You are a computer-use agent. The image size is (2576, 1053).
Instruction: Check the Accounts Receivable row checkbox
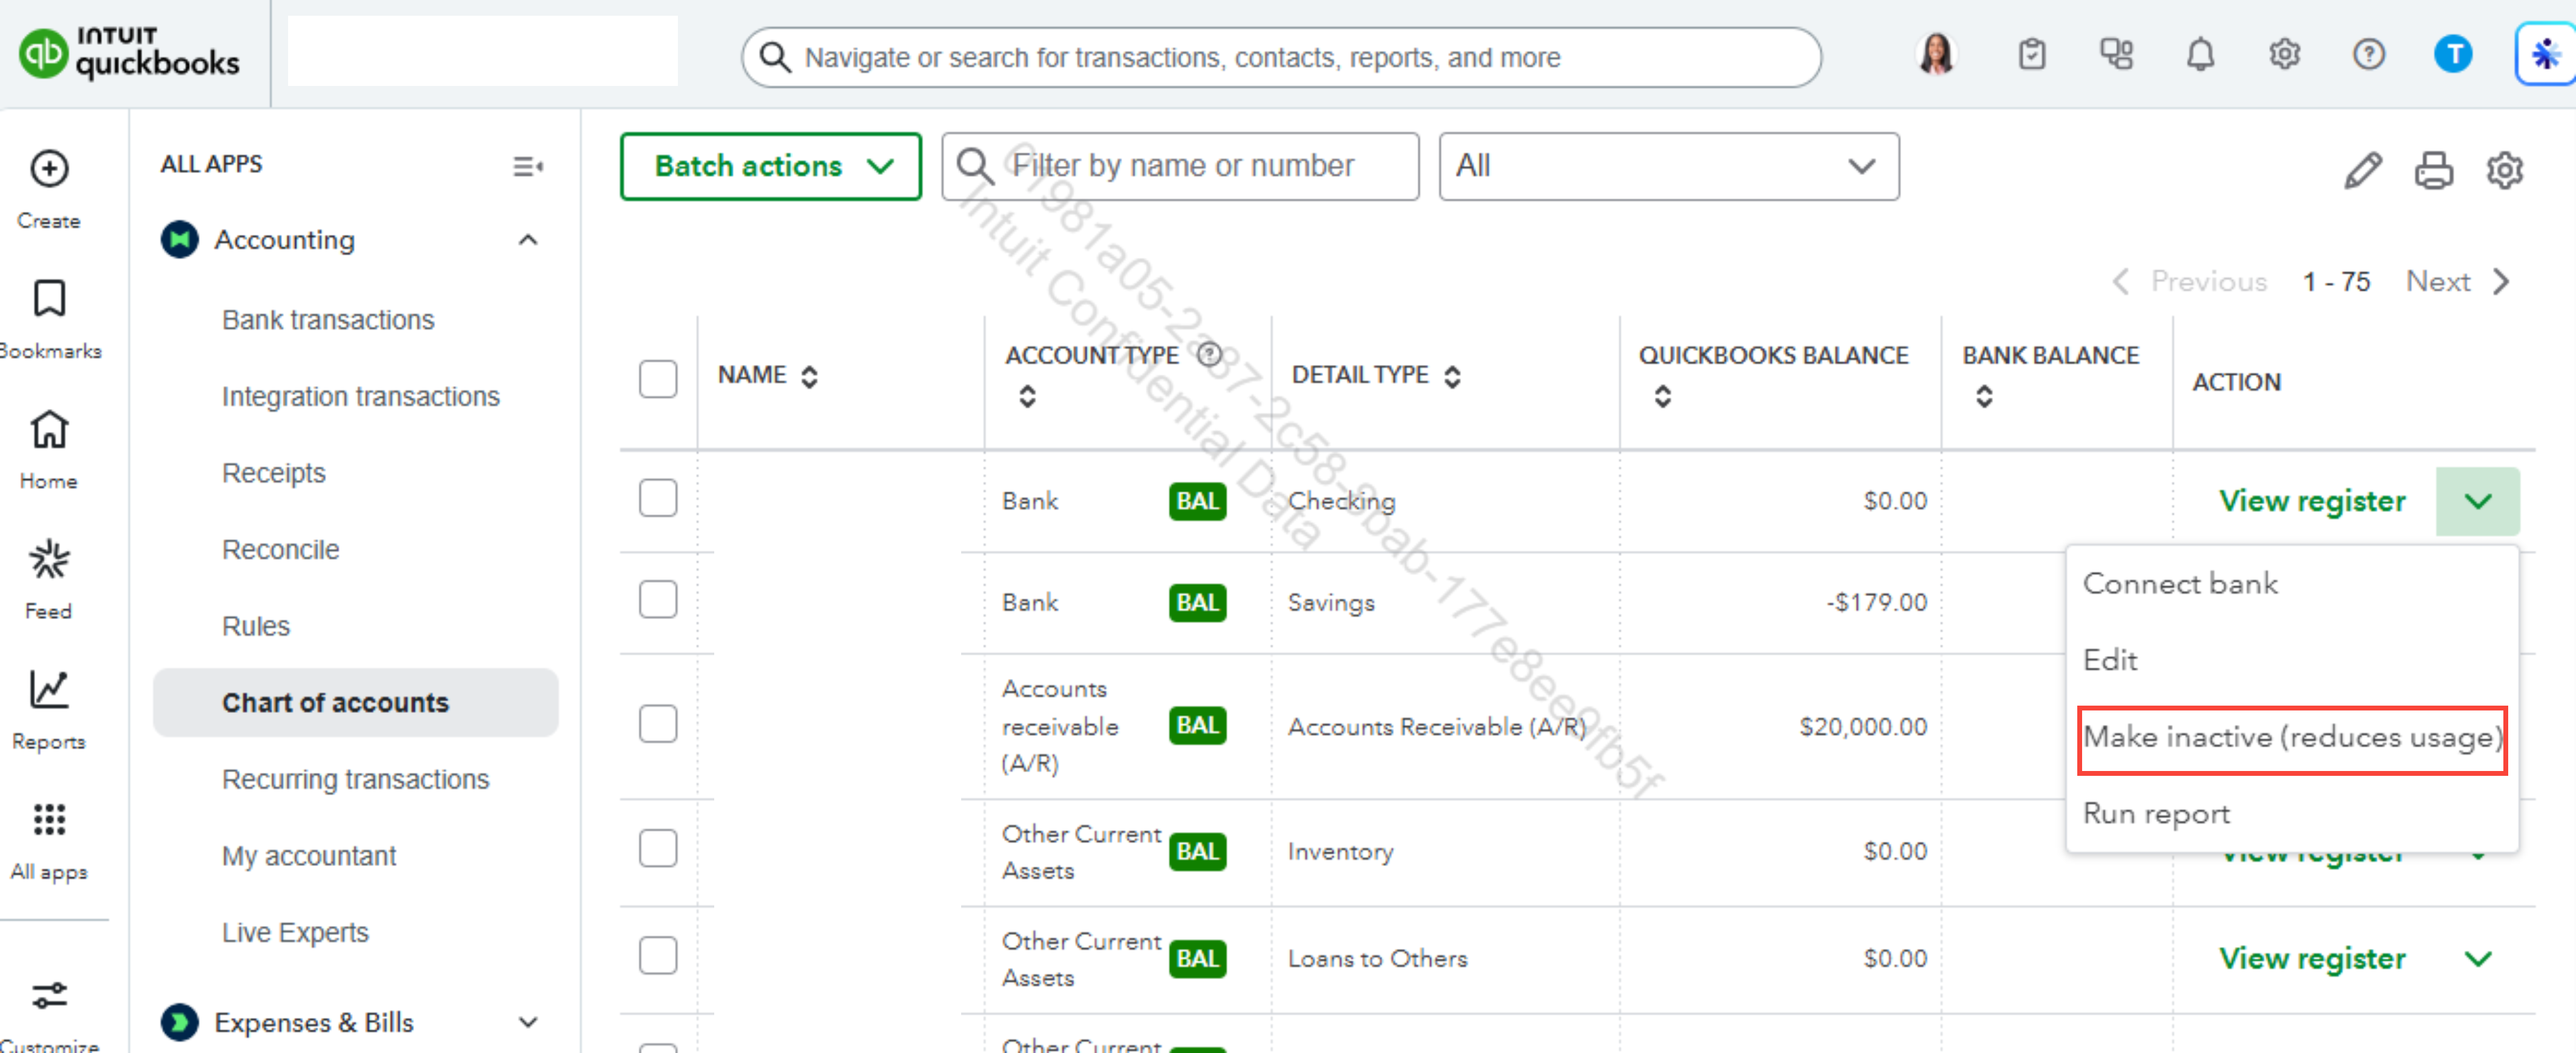(x=658, y=724)
